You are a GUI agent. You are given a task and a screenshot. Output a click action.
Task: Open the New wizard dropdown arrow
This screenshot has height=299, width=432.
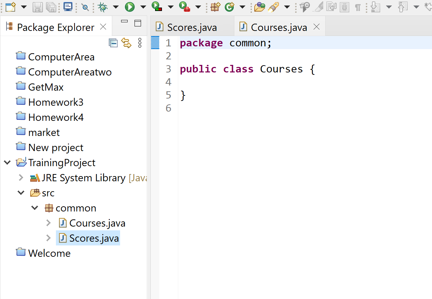pos(24,7)
